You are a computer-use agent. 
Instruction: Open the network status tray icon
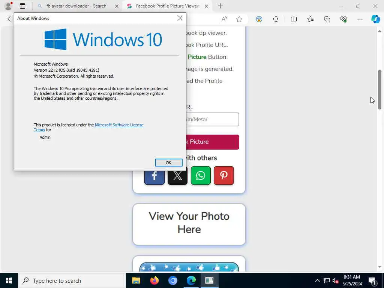click(x=327, y=280)
